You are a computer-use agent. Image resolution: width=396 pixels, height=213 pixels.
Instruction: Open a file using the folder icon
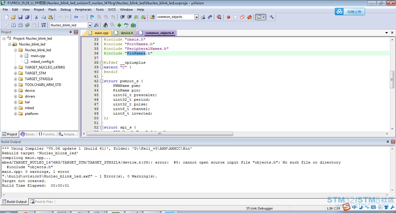[13, 17]
